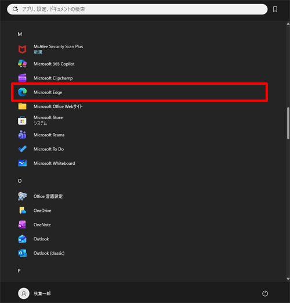290x303 pixels.
Task: Open the Microsoft To Do checkmark icon
Action: click(x=22, y=149)
